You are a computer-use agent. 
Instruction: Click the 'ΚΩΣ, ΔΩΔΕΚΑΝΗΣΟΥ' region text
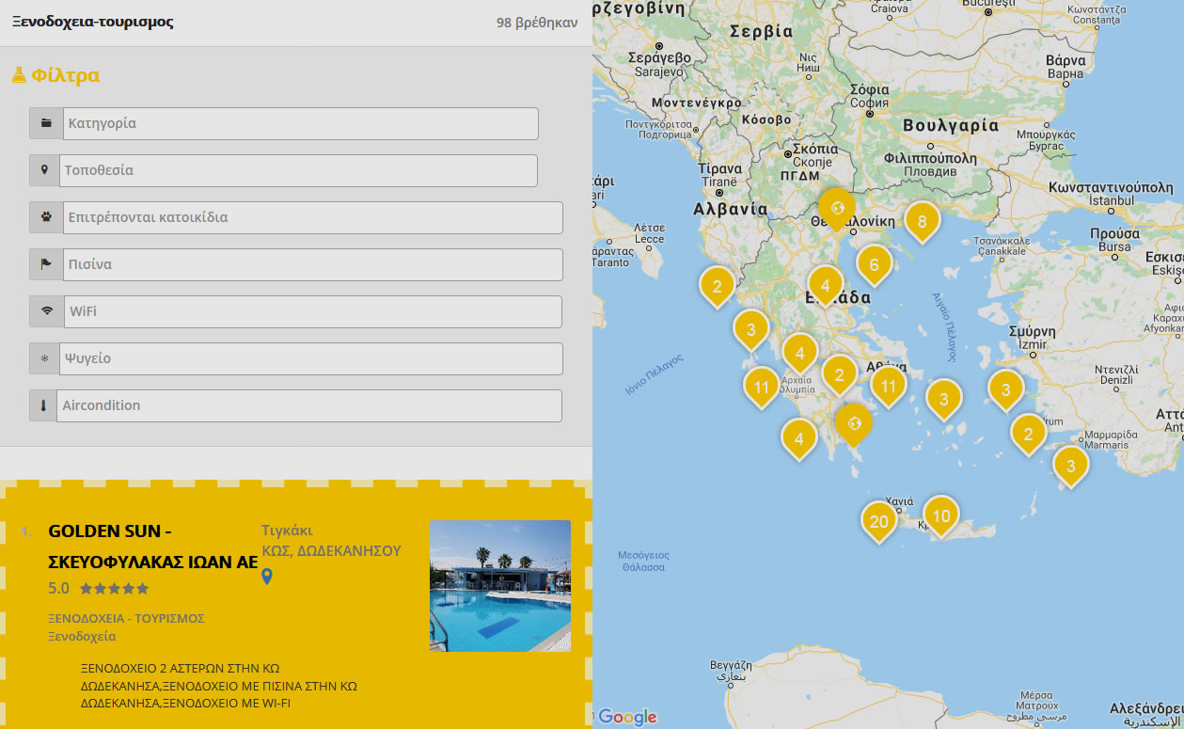click(x=331, y=550)
